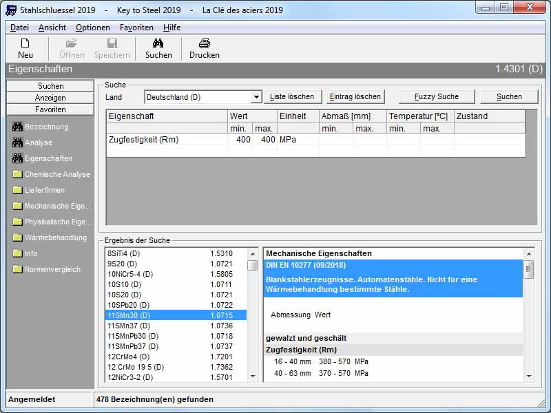The image size is (551, 413).
Task: Open the Info folder in sidebar
Action: click(25, 253)
